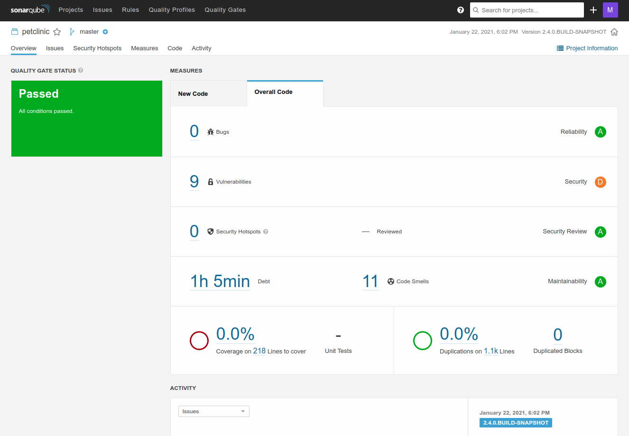Switch to the New Code tab
This screenshot has height=436, width=629.
(x=193, y=93)
